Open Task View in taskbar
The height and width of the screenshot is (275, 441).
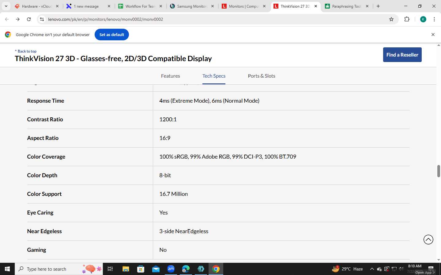coord(110,269)
